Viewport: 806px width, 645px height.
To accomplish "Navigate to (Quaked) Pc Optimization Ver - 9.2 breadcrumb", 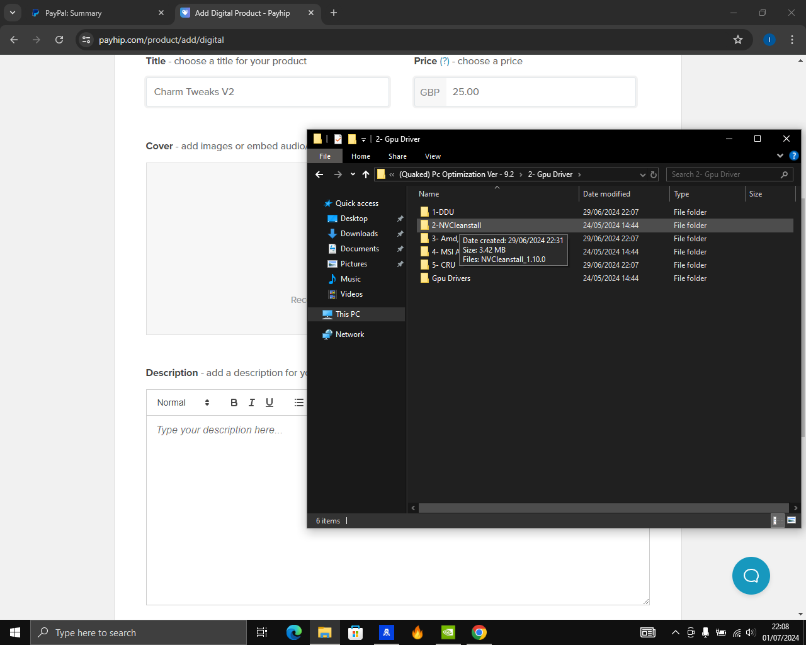I will (x=457, y=174).
